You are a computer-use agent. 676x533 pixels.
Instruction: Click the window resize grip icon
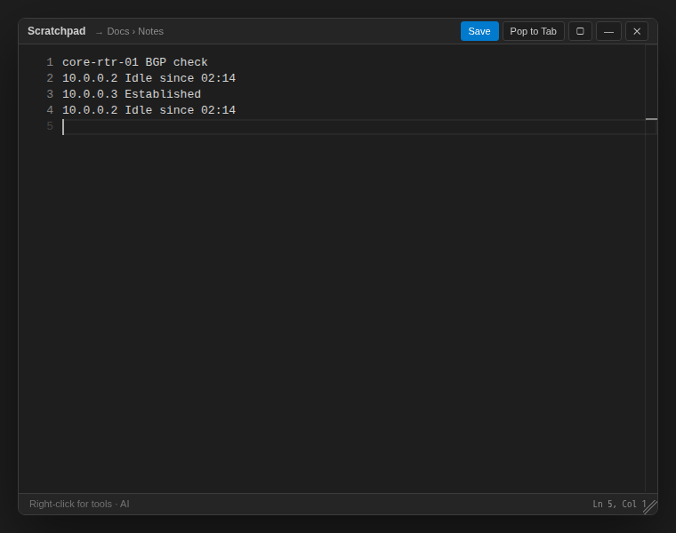650,507
